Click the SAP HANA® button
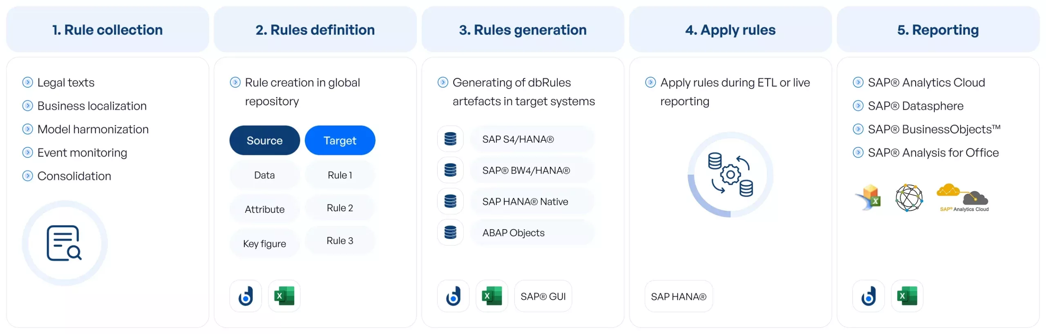The width and height of the screenshot is (1046, 334). pos(678,296)
